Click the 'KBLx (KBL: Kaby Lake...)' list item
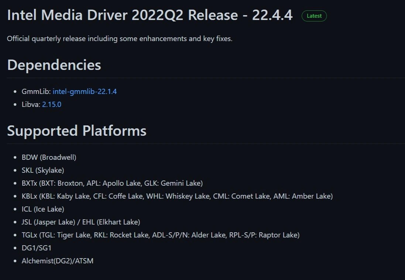This screenshot has width=405, height=280. tap(177, 196)
